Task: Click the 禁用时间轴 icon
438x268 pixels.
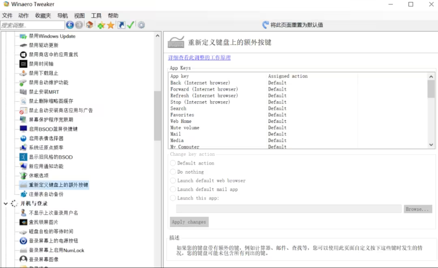Action: point(23,64)
